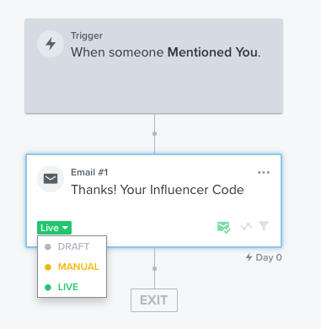Open the analytics trend line icon
This screenshot has height=329, width=321.
tap(246, 226)
